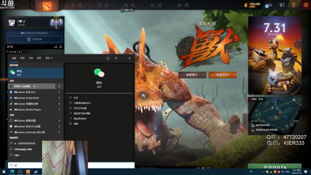Click the 开始指导 coaching button
The height and width of the screenshot is (175, 311).
[35, 39]
